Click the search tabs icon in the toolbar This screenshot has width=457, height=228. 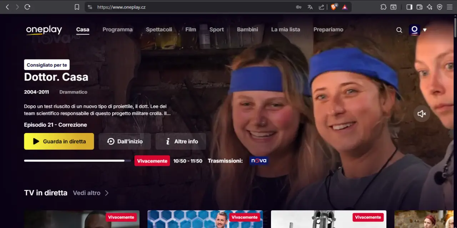click(x=393, y=7)
